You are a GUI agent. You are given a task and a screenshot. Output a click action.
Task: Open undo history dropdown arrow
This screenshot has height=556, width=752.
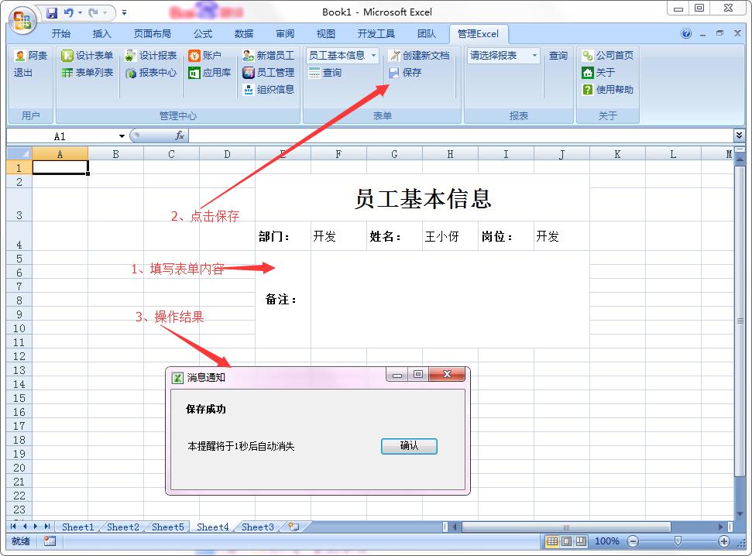[x=80, y=13]
